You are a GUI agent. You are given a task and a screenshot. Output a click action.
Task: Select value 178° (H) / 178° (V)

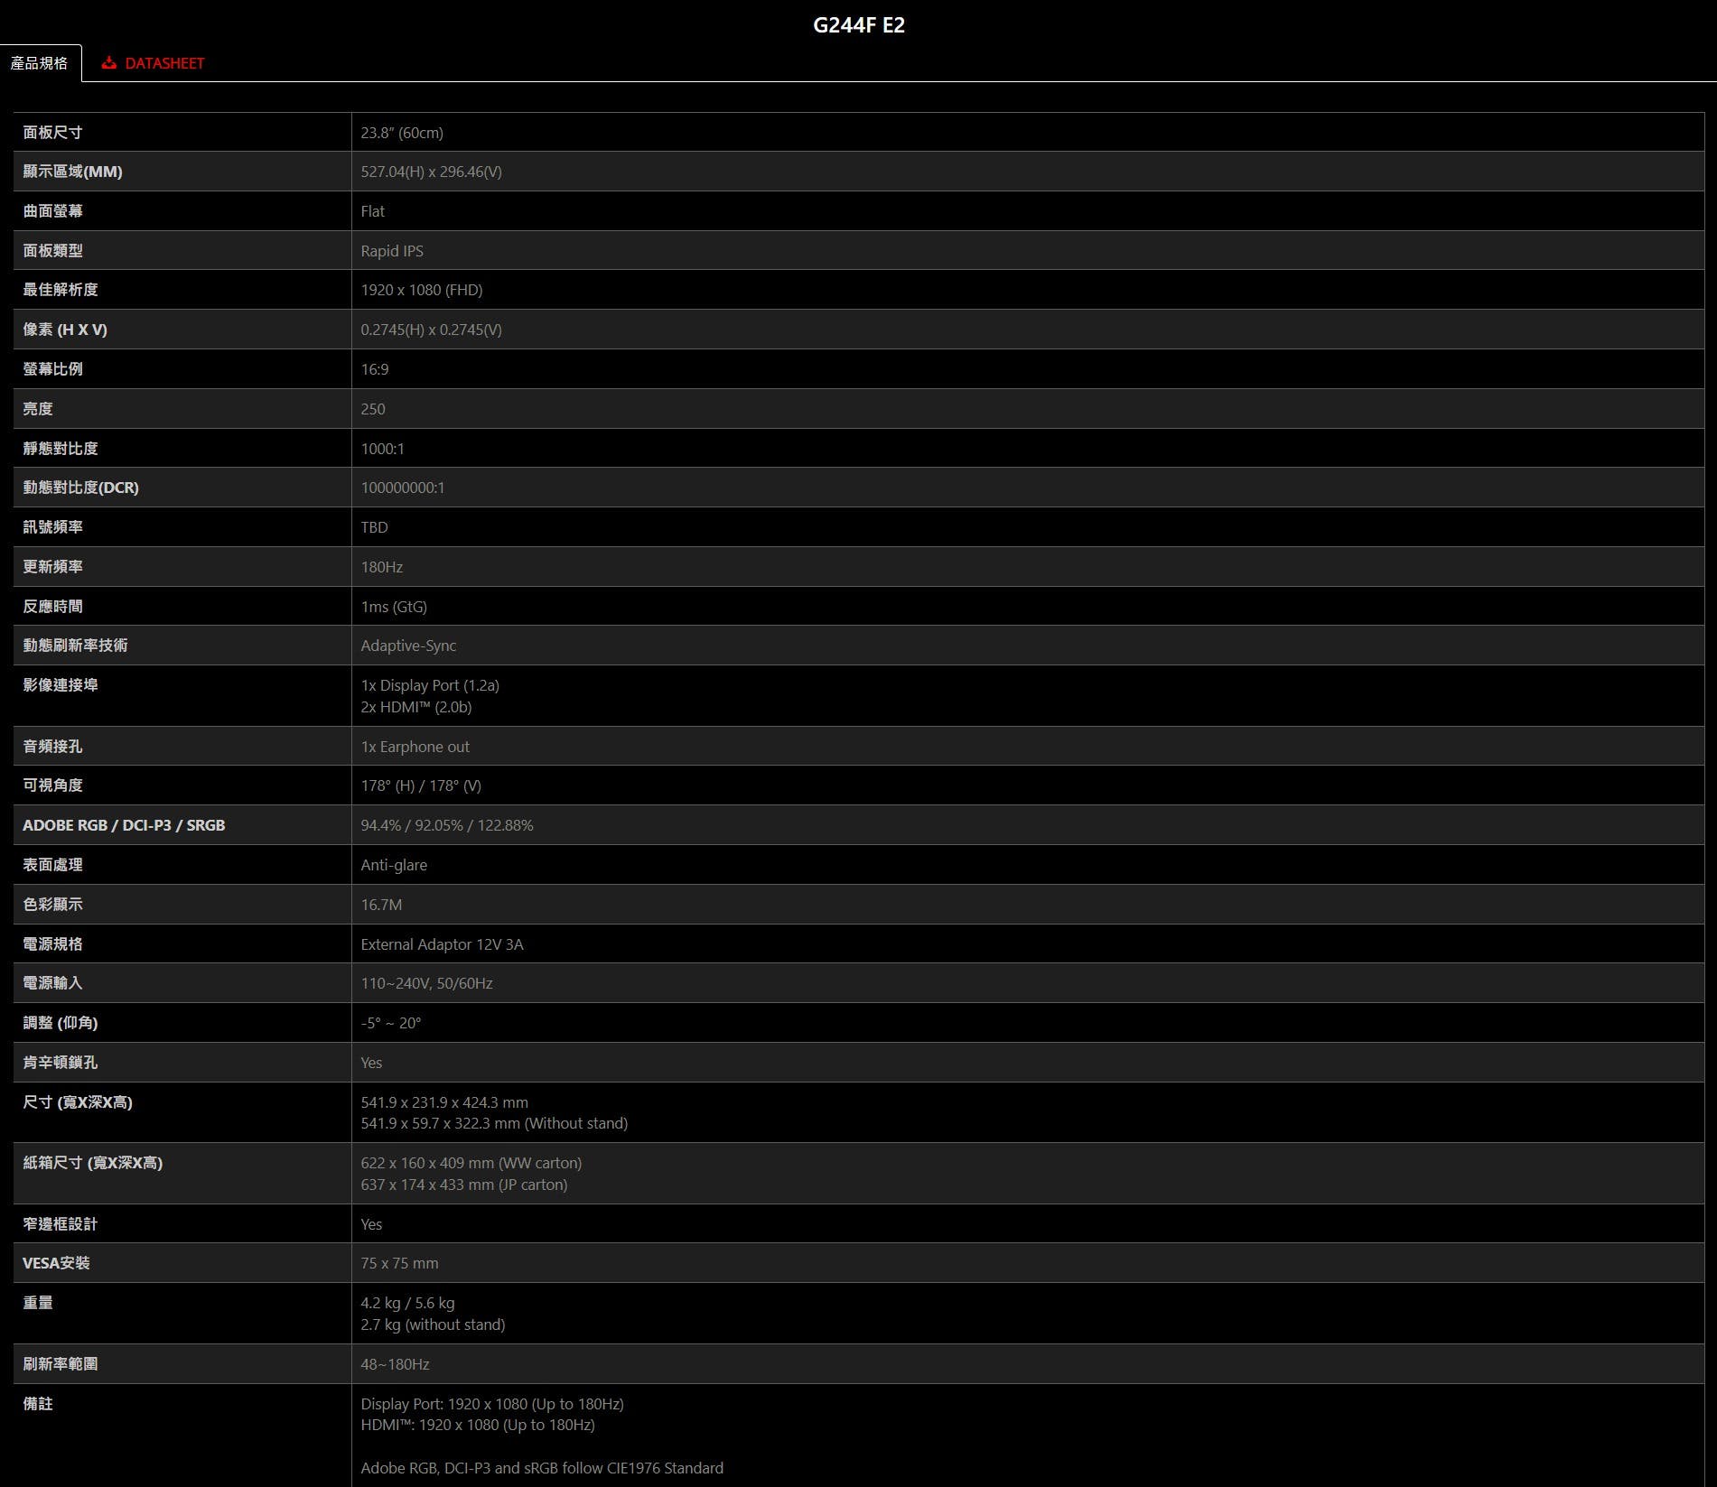click(x=421, y=785)
